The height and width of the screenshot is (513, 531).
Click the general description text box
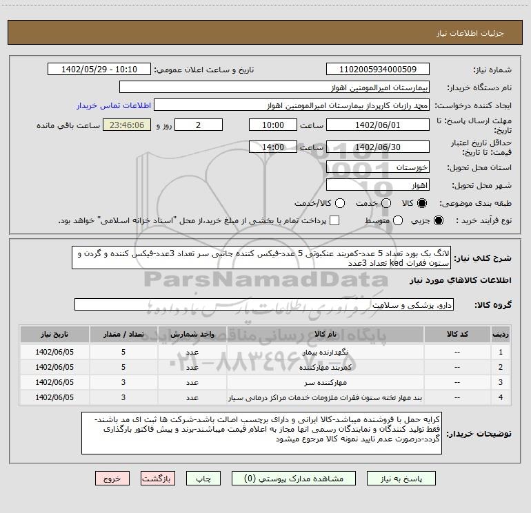coord(261,258)
